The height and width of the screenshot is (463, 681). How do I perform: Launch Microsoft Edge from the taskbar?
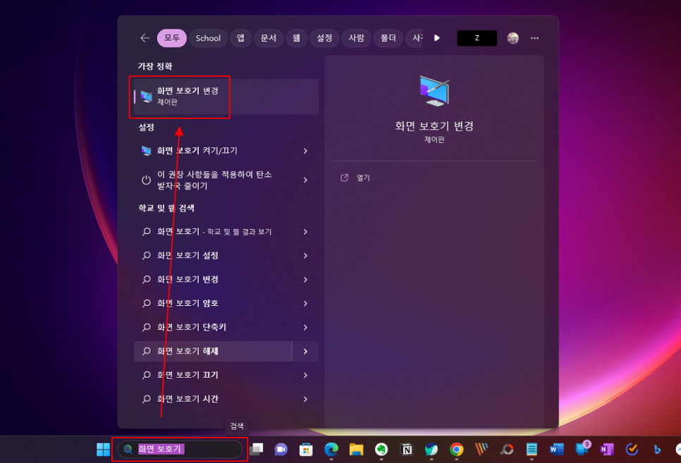point(331,449)
